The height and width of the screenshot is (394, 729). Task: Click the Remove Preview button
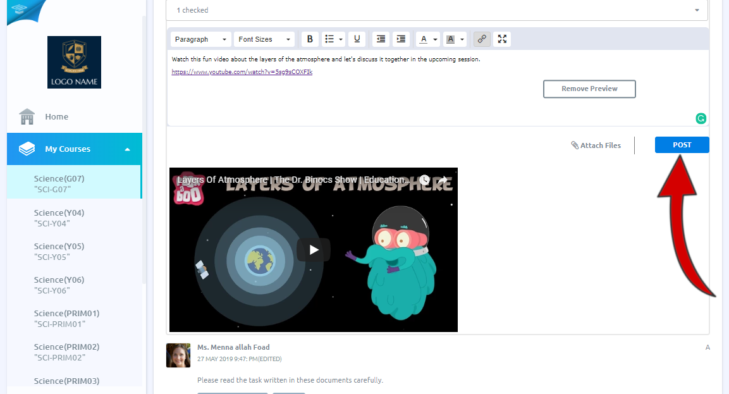tap(589, 89)
